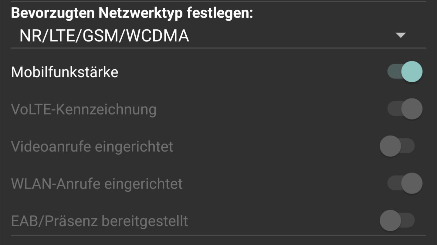Viewport: 437px width, 245px height.
Task: Disable the Mobilfunkstärke switch
Action: pyautogui.click(x=405, y=72)
